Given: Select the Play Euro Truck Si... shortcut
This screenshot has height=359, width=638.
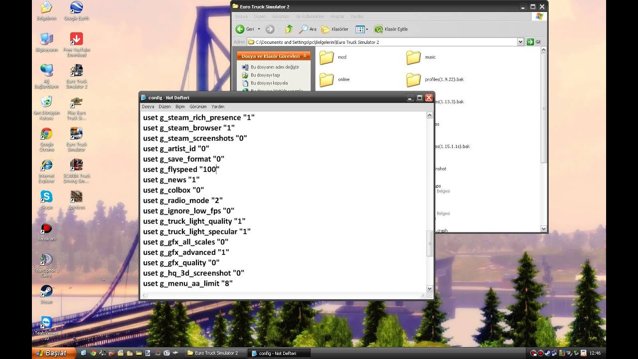Looking at the screenshot, I should [x=76, y=108].
